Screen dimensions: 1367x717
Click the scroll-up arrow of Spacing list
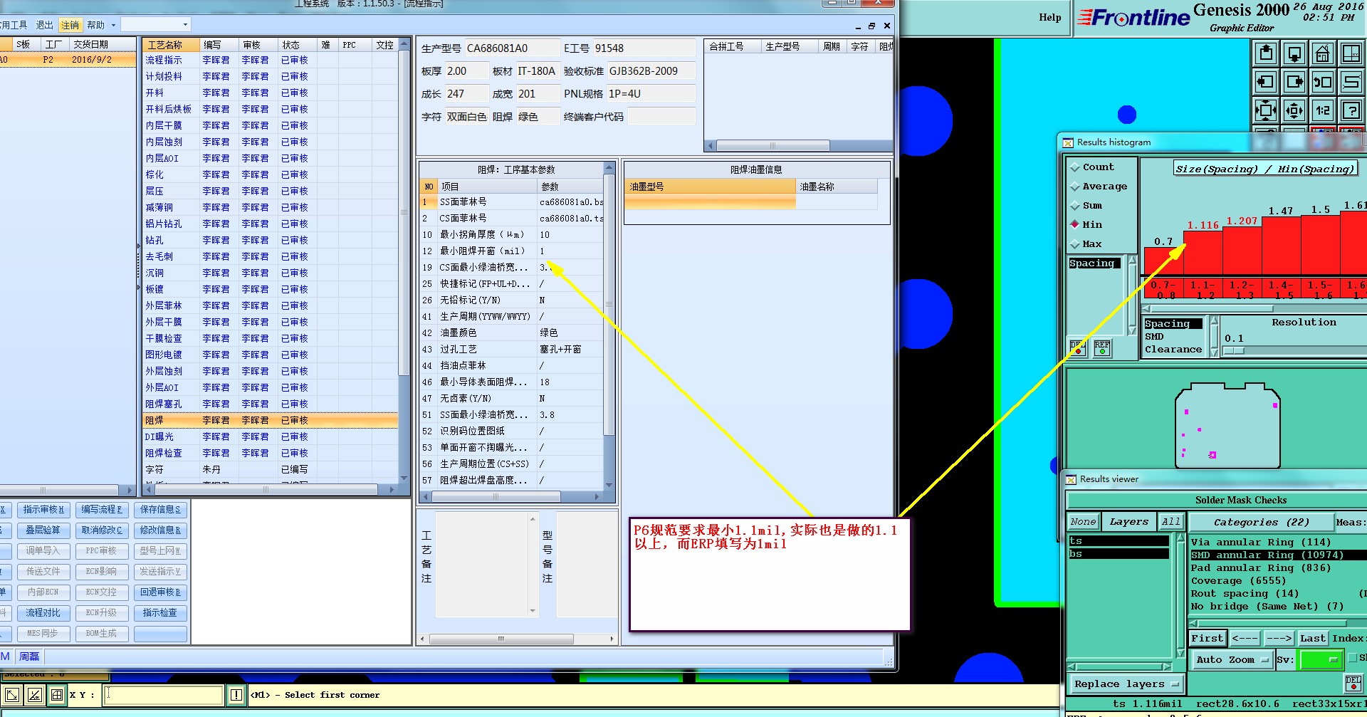(1132, 260)
